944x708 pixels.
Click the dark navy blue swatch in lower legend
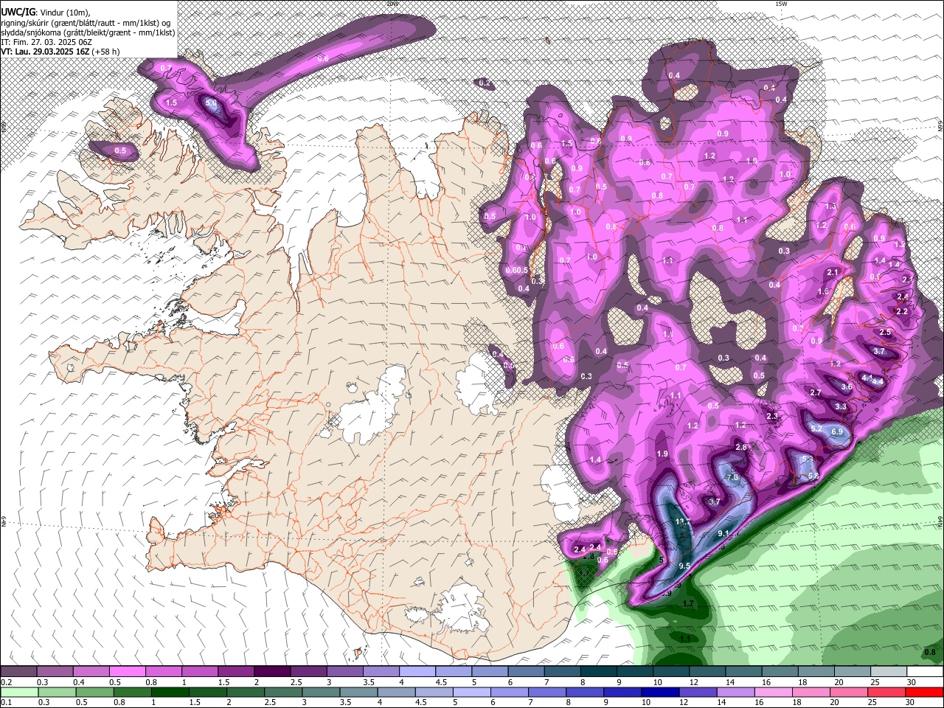[659, 693]
